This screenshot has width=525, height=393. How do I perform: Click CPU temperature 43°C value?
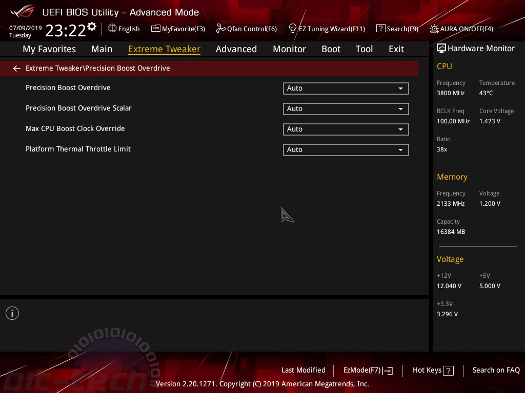(x=486, y=93)
